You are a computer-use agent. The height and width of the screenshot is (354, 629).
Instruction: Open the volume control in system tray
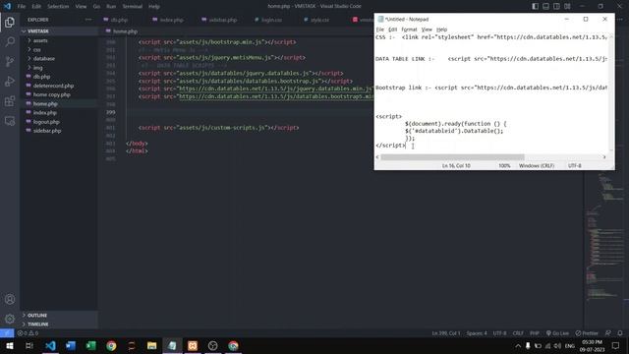(x=557, y=345)
